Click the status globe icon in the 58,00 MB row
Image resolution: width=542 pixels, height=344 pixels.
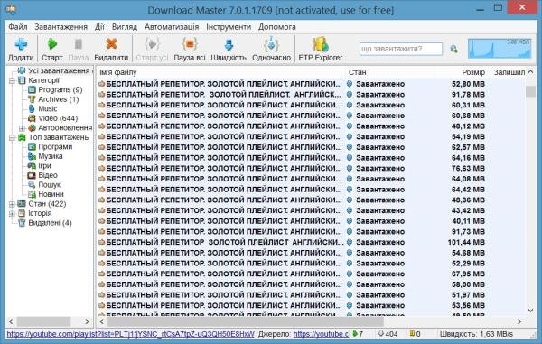(350, 284)
